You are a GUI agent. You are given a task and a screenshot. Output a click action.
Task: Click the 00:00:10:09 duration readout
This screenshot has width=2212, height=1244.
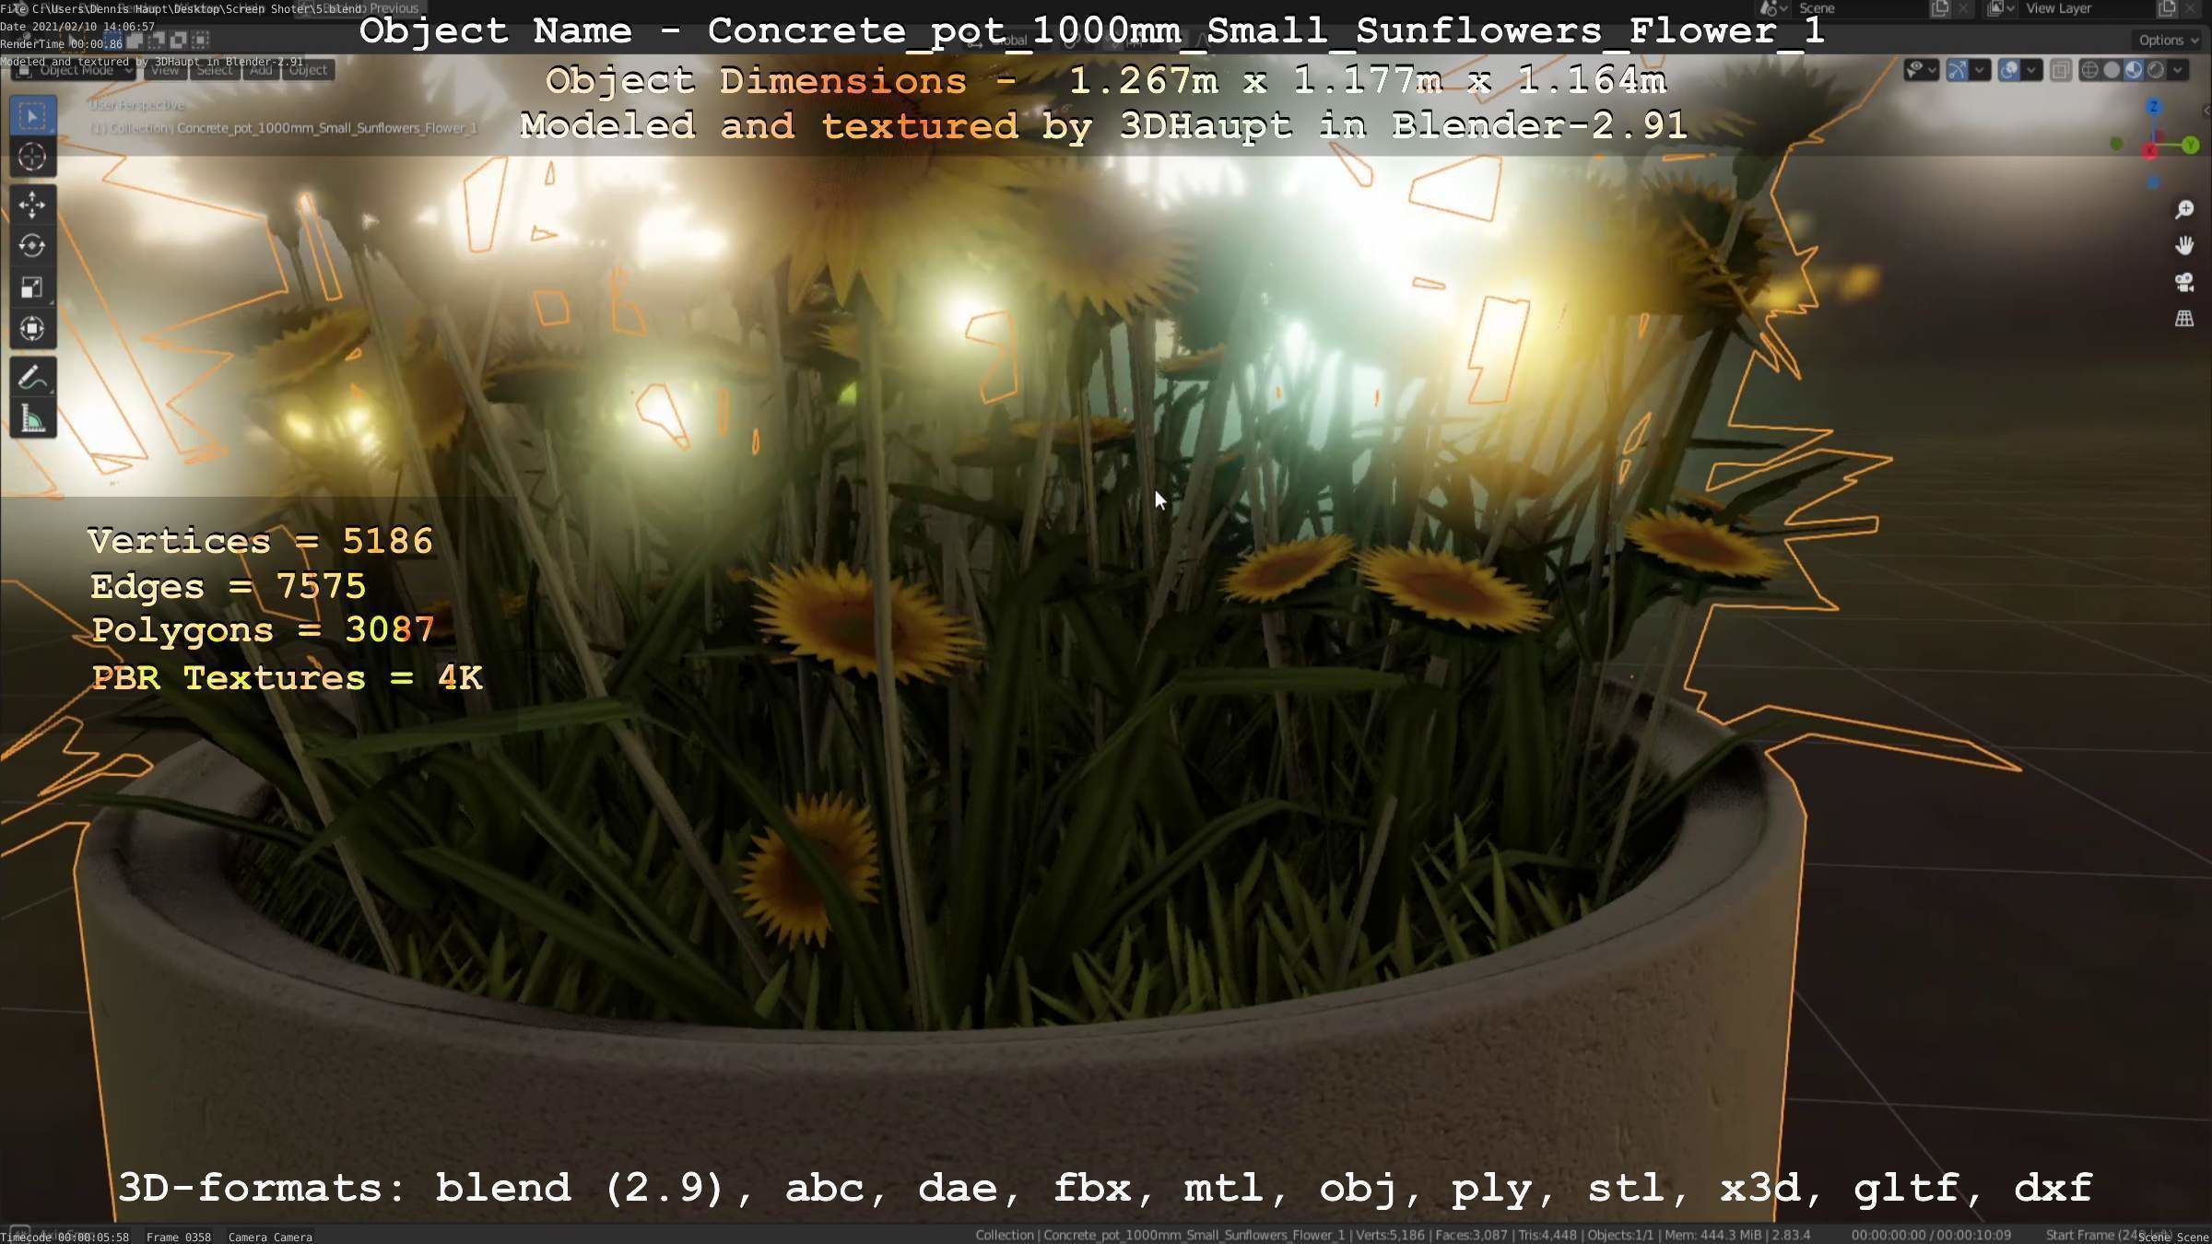[x=1972, y=1235]
